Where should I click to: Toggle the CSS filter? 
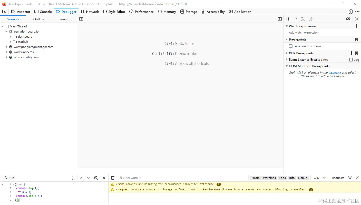(316, 178)
